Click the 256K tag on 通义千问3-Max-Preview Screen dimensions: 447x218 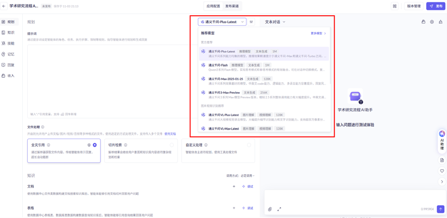264,93
